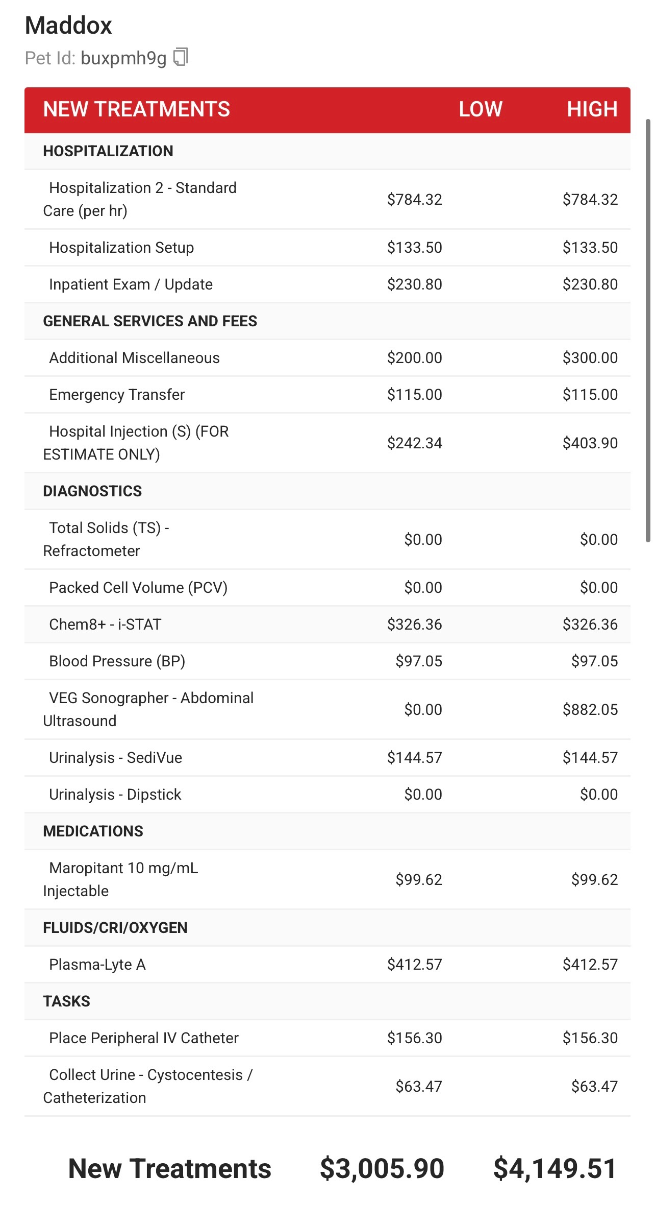This screenshot has width=655, height=1224.
Task: Tap the MEDICATIONS section heading
Action: [x=93, y=831]
